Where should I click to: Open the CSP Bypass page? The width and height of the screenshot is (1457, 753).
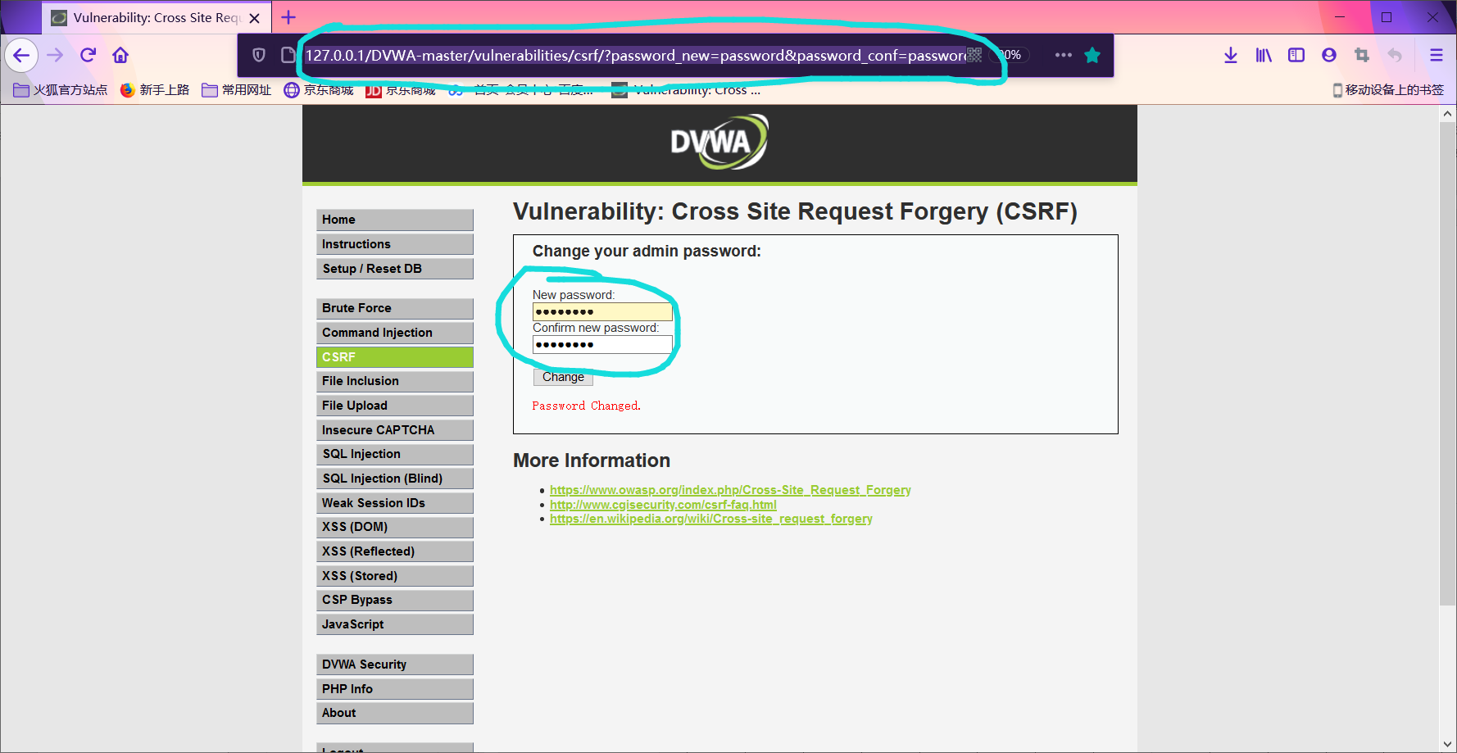(x=395, y=600)
